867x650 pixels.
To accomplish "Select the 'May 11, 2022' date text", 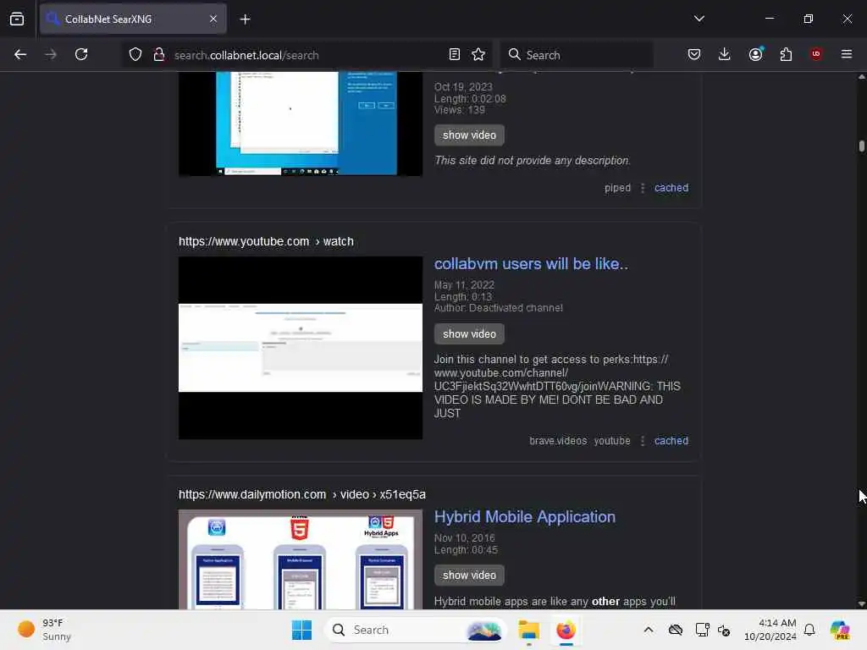I will coord(464,285).
